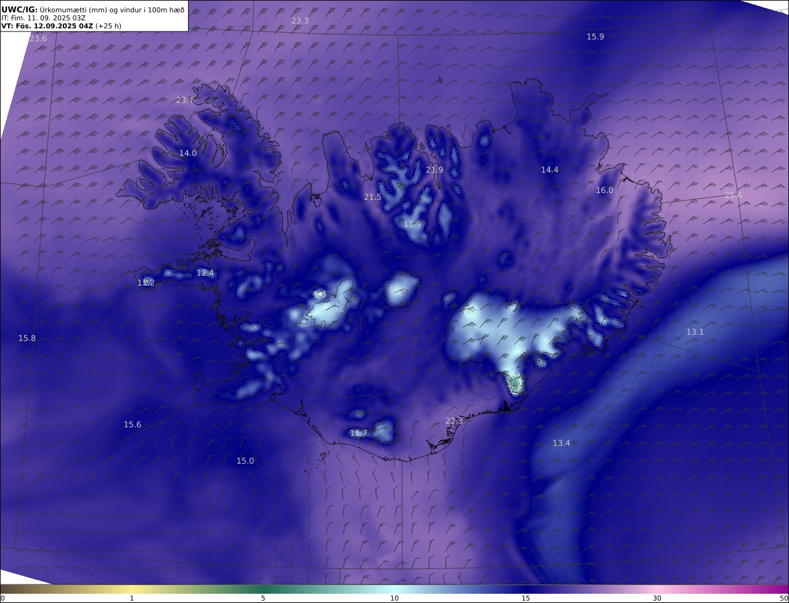The height and width of the screenshot is (603, 789).
Task: Click the colorbar tick label 1
Action: pyautogui.click(x=132, y=598)
